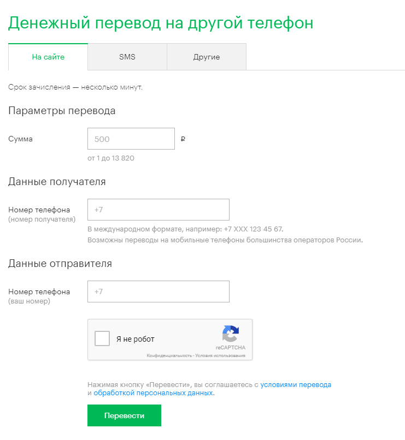Image resolution: width=405 pixels, height=440 pixels.
Task: Tick the «Я не робот» checkbox
Action: tap(102, 338)
